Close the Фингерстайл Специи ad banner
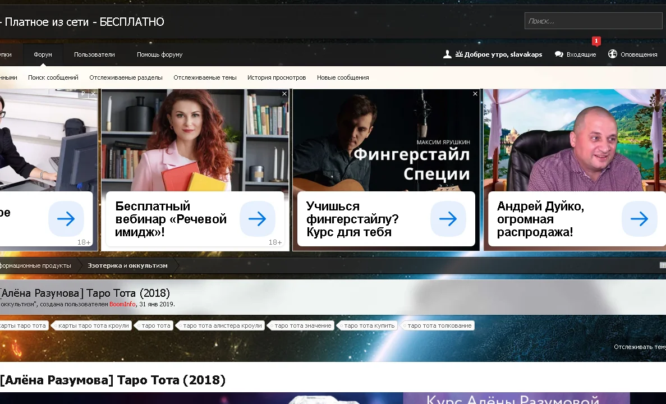The image size is (666, 404). point(475,94)
